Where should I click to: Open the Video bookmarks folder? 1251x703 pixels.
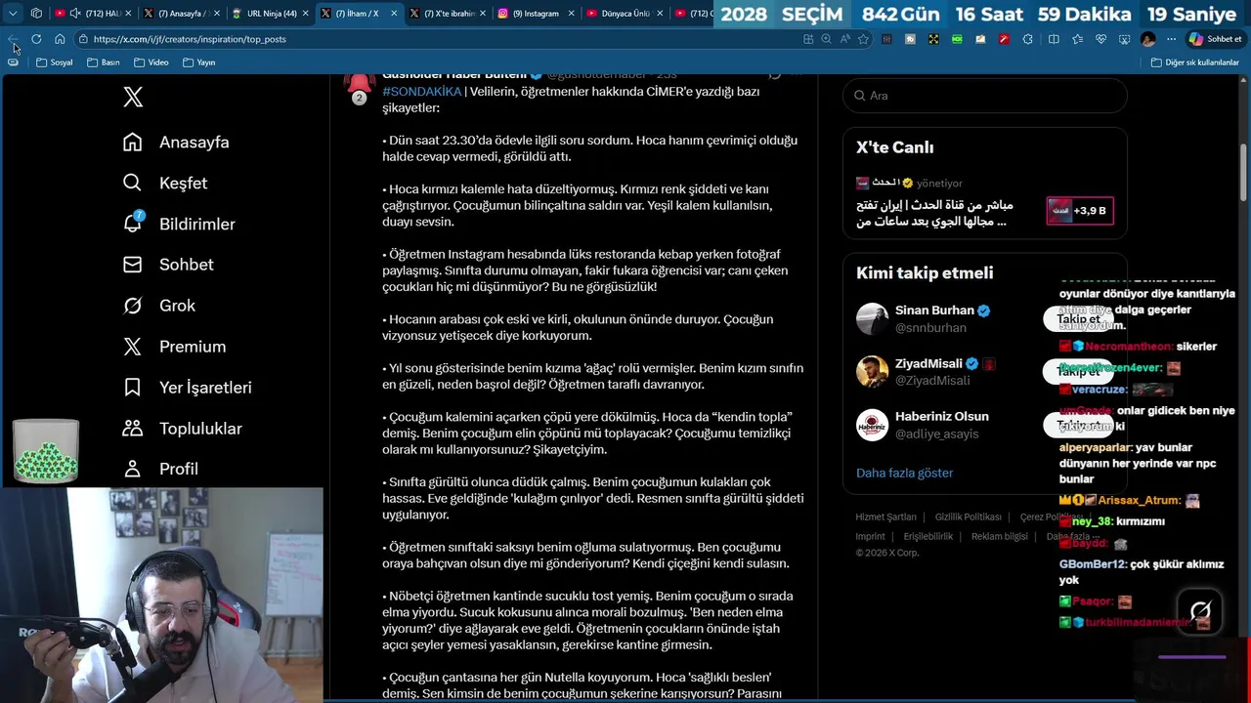click(x=151, y=62)
